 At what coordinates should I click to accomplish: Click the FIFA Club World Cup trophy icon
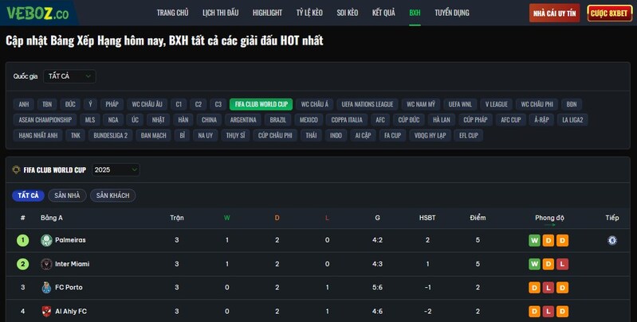tap(16, 169)
